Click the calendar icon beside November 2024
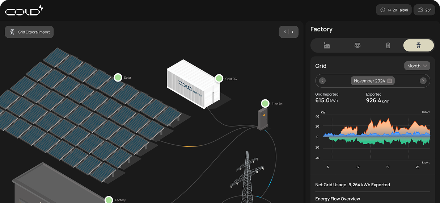 click(x=390, y=81)
